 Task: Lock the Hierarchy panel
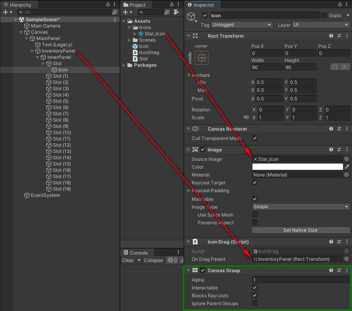tap(108, 4)
